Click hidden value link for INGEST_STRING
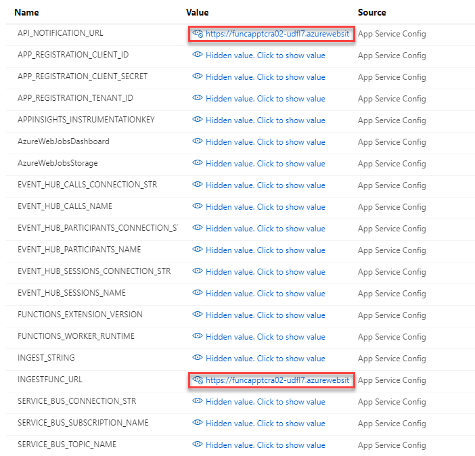Viewport: 475px width, 456px height. 265,359
